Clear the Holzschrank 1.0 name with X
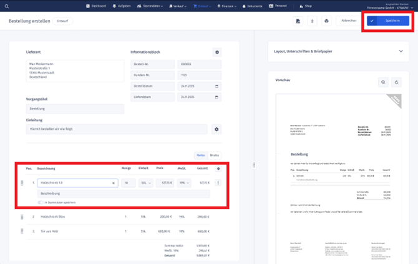The image size is (418, 264). click(114, 183)
